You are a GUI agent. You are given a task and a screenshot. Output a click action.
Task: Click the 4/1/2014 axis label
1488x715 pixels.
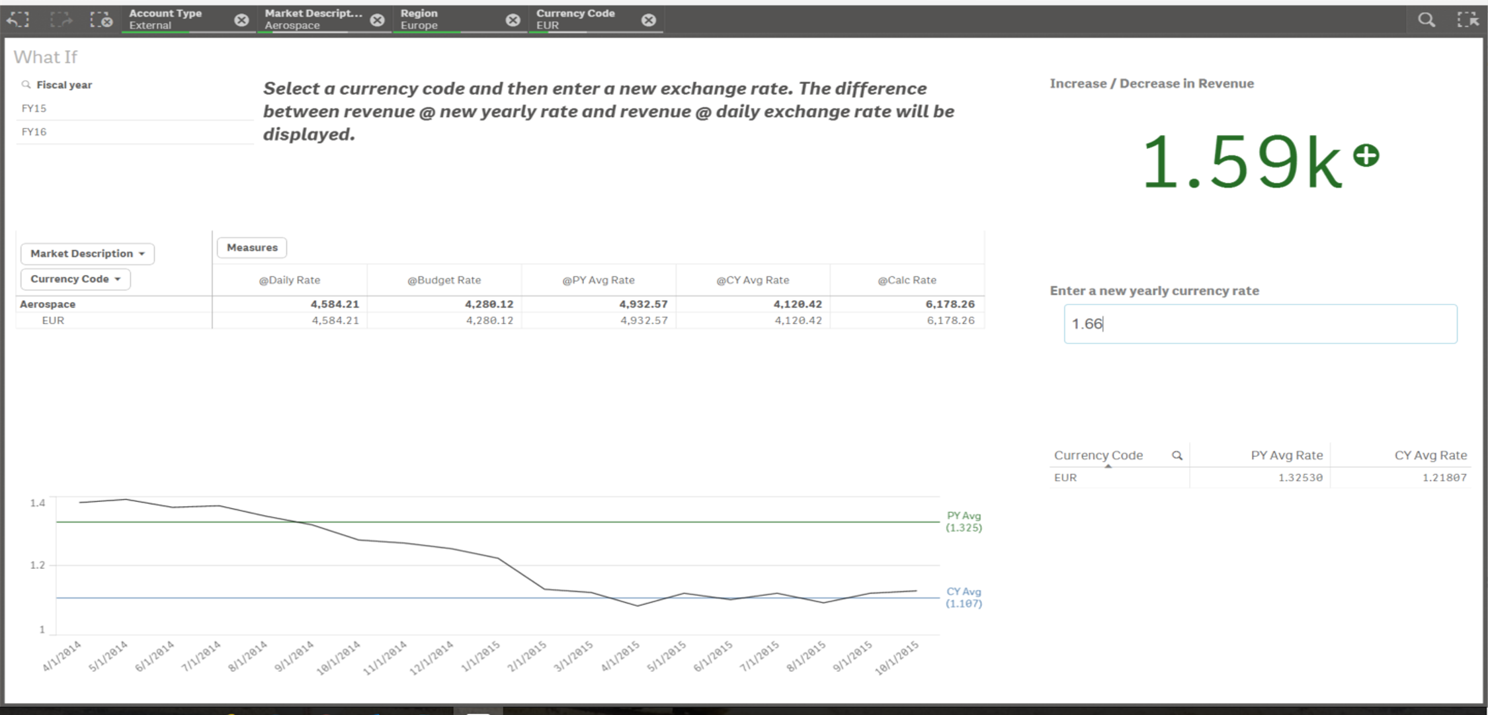63,655
